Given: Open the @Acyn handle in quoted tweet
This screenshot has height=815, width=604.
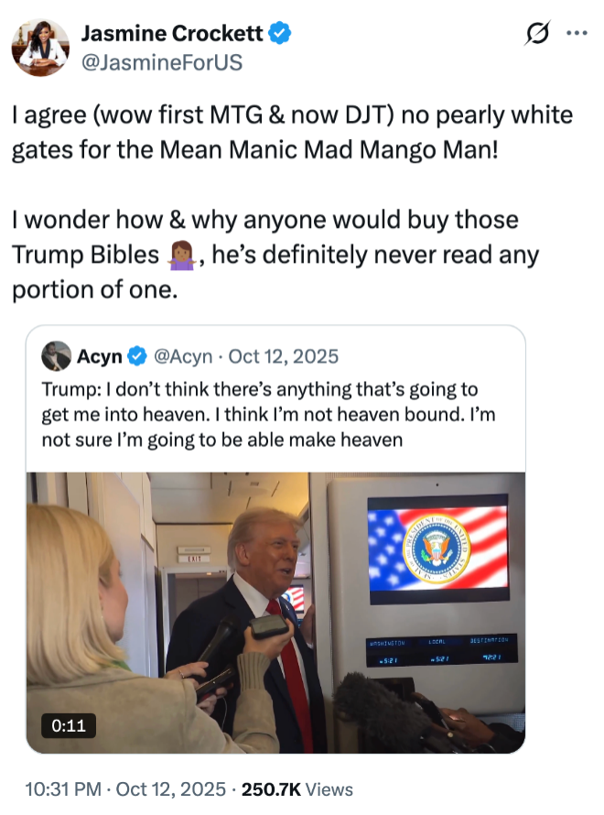Looking at the screenshot, I should pos(181,356).
